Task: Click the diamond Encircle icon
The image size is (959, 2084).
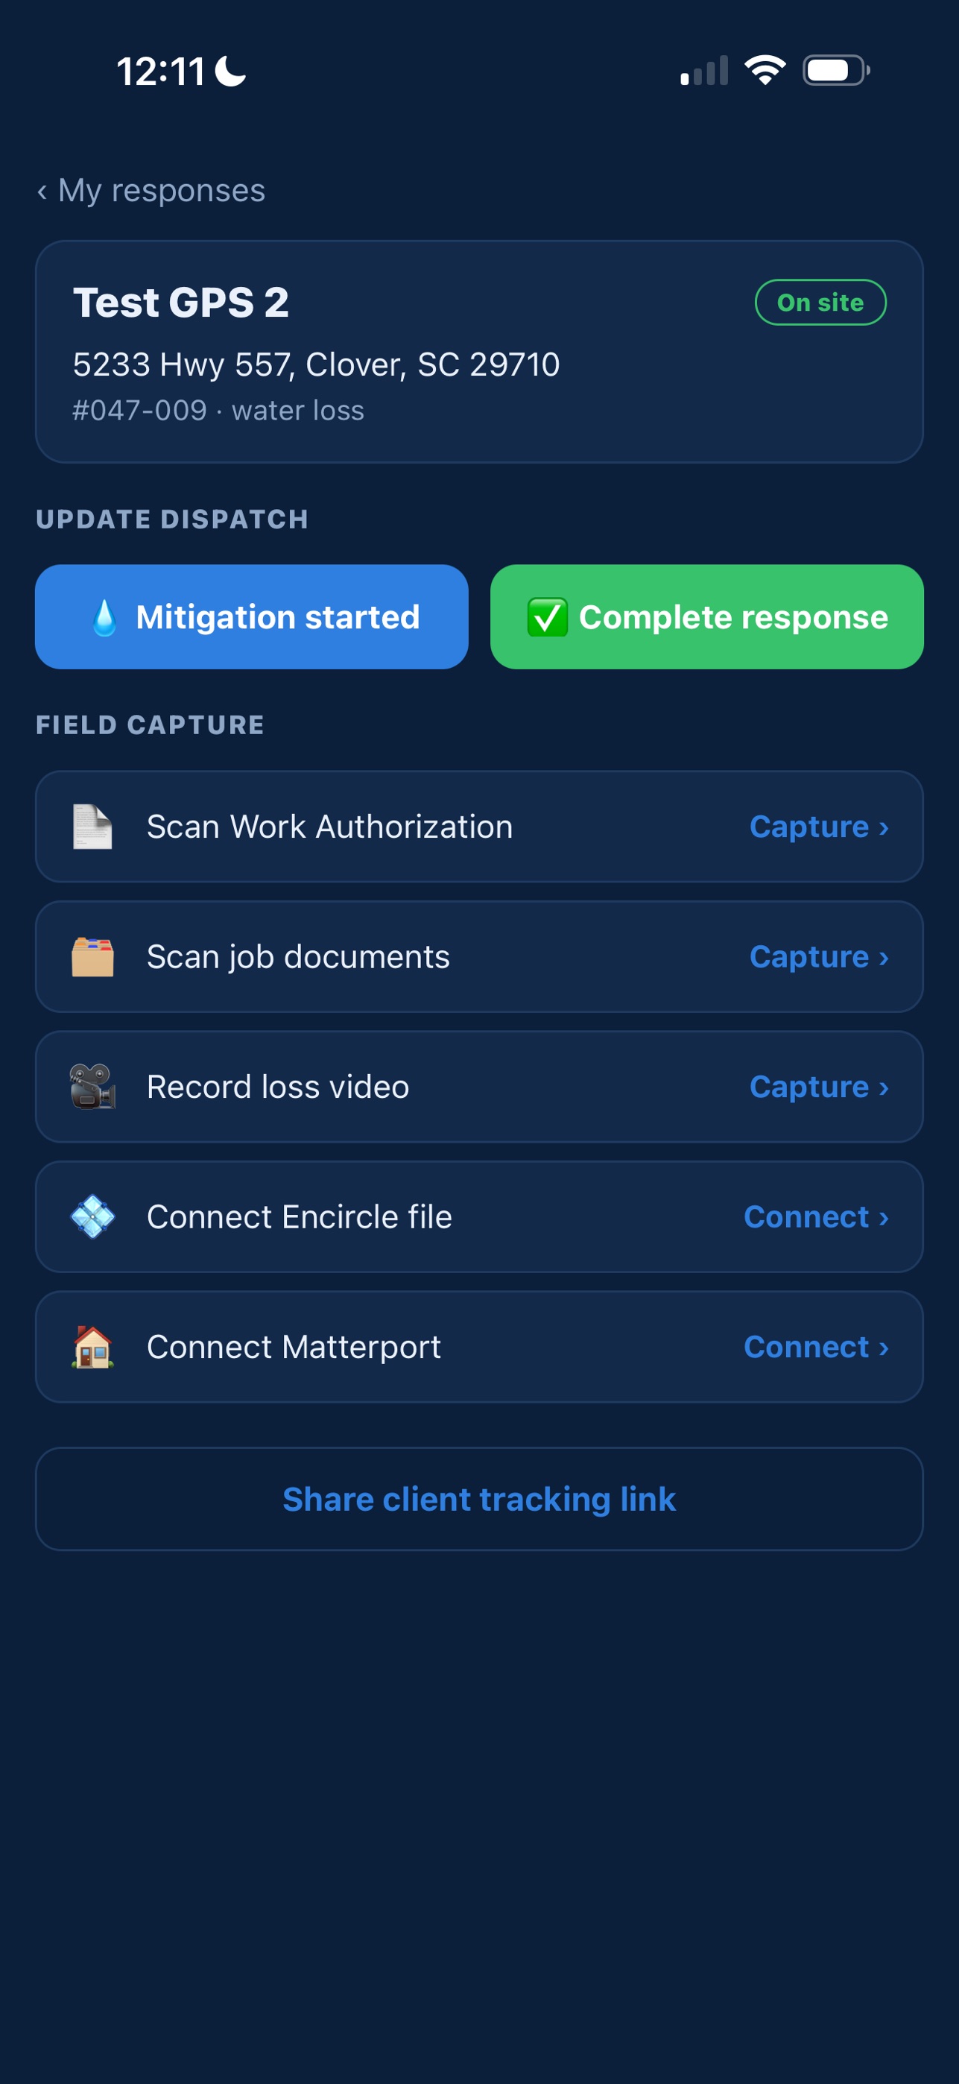Action: coord(92,1216)
